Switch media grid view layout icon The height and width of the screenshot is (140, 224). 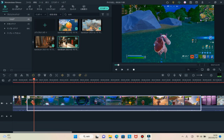coord(108,14)
